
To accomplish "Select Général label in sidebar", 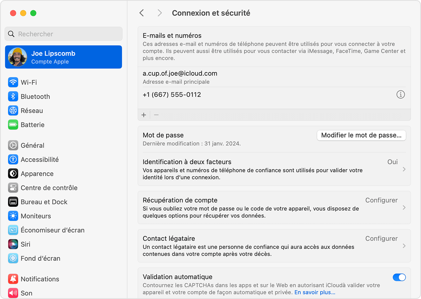I will [33, 145].
